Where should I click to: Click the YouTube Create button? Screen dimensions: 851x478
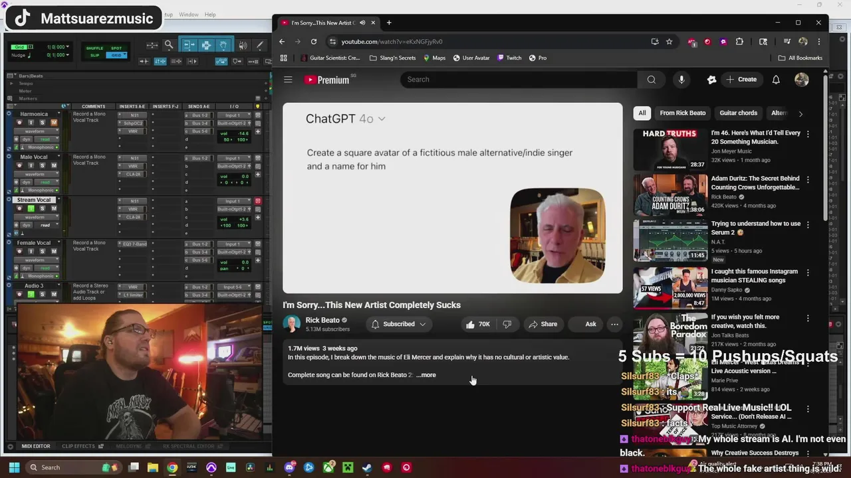pyautogui.click(x=741, y=80)
